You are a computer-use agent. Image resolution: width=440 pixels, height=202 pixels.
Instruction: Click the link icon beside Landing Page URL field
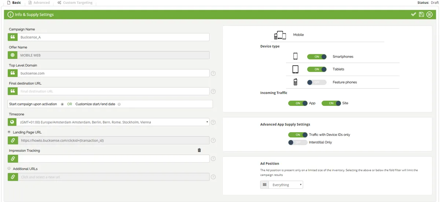click(x=12, y=140)
